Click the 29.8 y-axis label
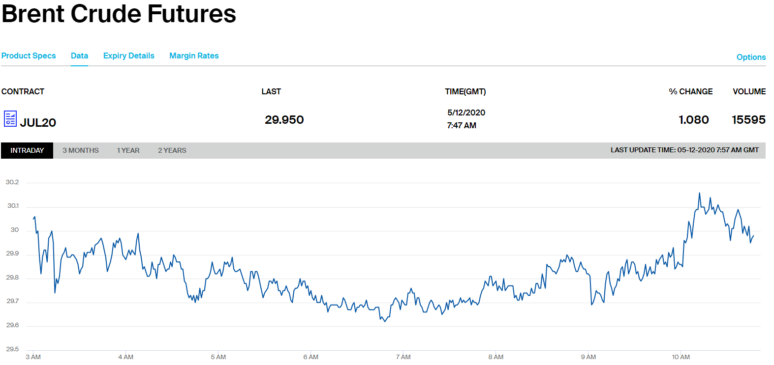The image size is (774, 365). click(x=12, y=278)
